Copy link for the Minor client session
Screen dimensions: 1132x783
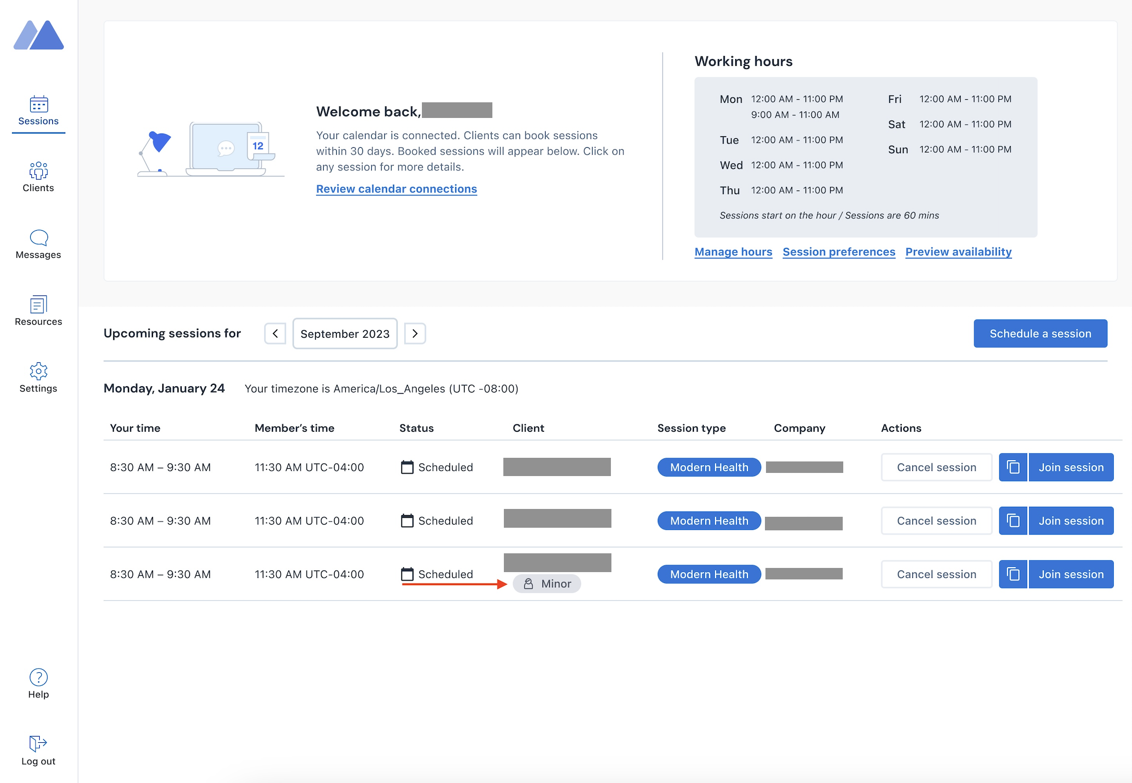click(x=1012, y=574)
